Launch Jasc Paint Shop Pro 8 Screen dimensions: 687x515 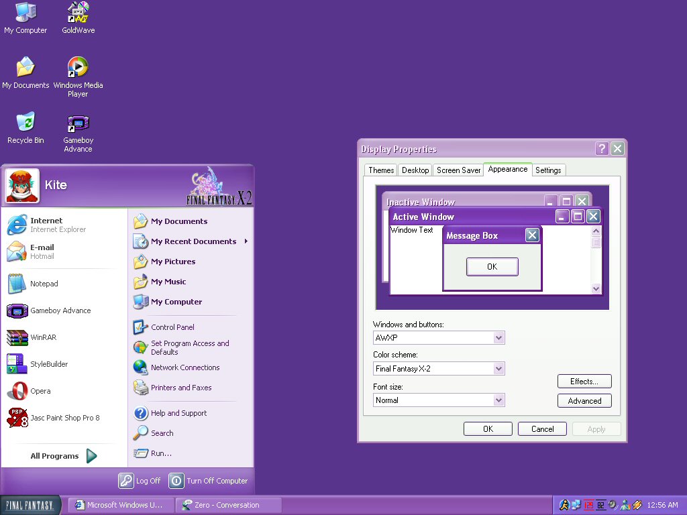(x=64, y=418)
